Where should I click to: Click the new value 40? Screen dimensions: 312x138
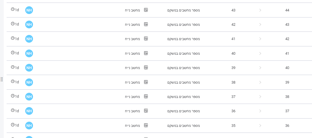(x=287, y=68)
